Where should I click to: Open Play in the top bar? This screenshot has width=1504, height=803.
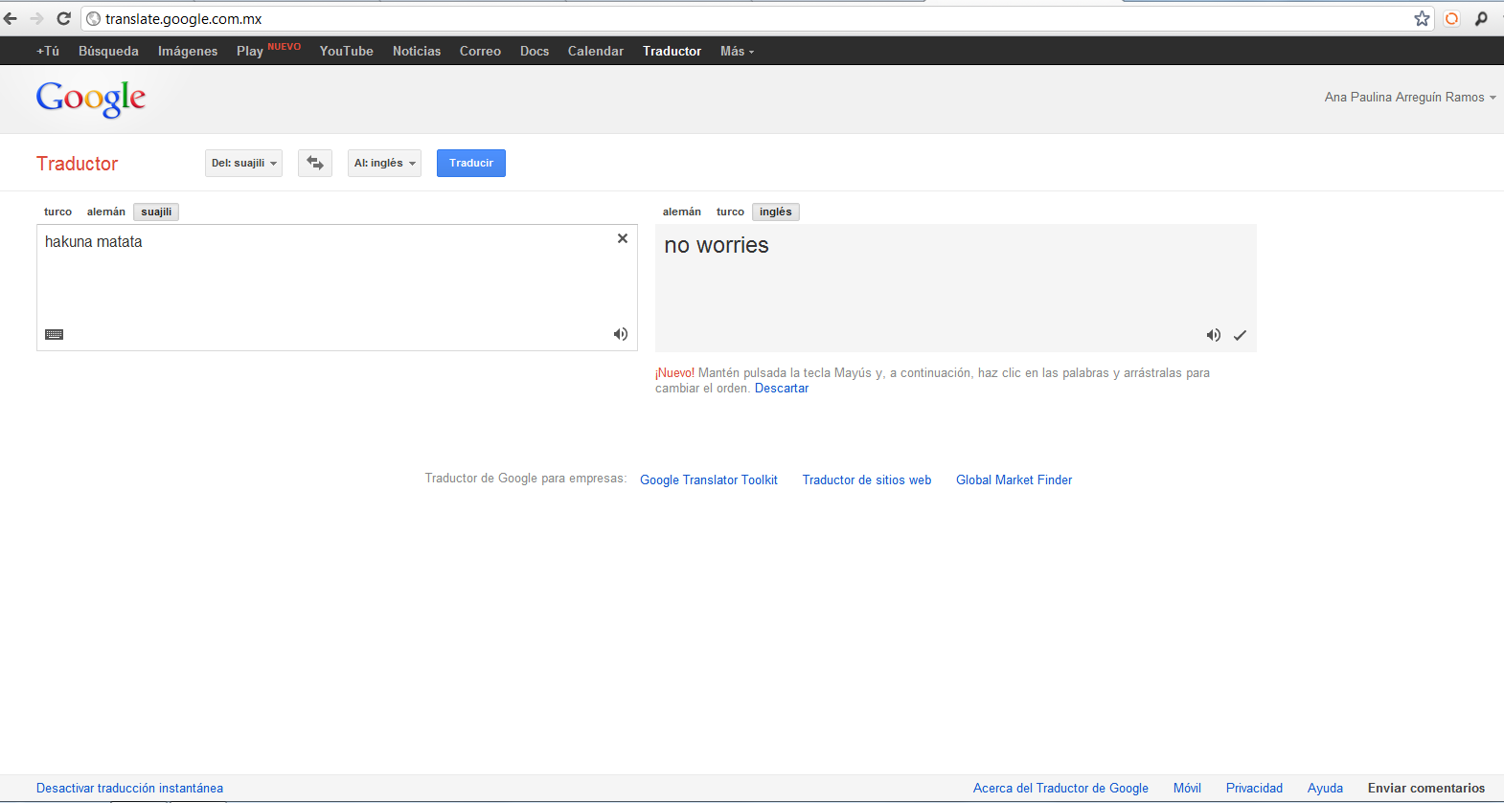(x=250, y=52)
